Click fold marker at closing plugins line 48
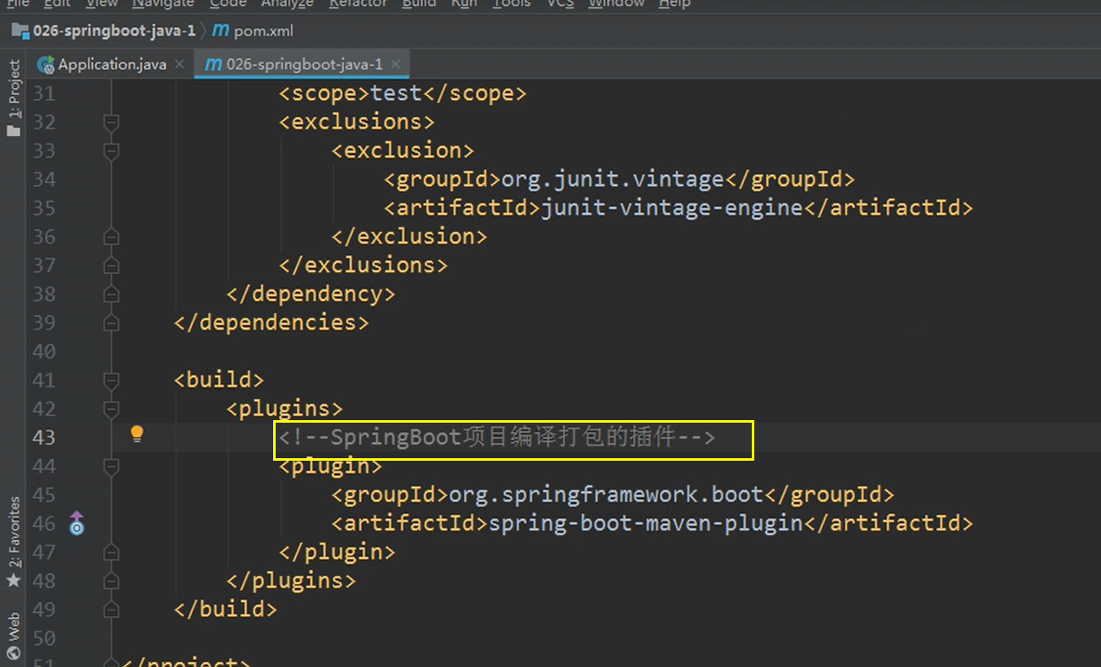 click(x=111, y=582)
